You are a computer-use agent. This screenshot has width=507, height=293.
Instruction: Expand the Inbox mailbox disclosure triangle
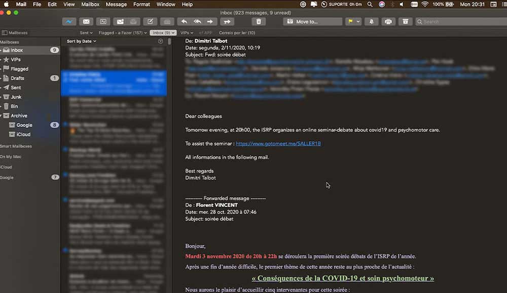(x=2, y=50)
